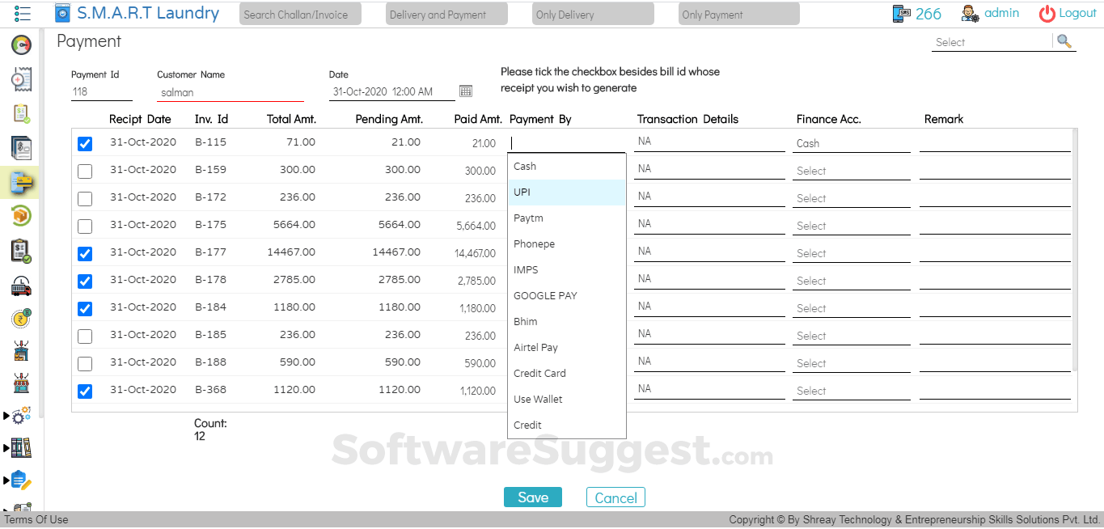1104x529 pixels.
Task: Open the Select dropdown at top right
Action: 992,42
